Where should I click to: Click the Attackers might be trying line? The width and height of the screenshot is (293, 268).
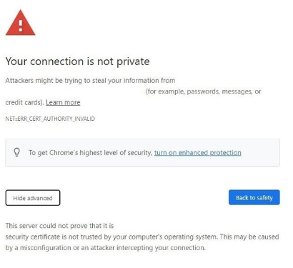point(90,81)
